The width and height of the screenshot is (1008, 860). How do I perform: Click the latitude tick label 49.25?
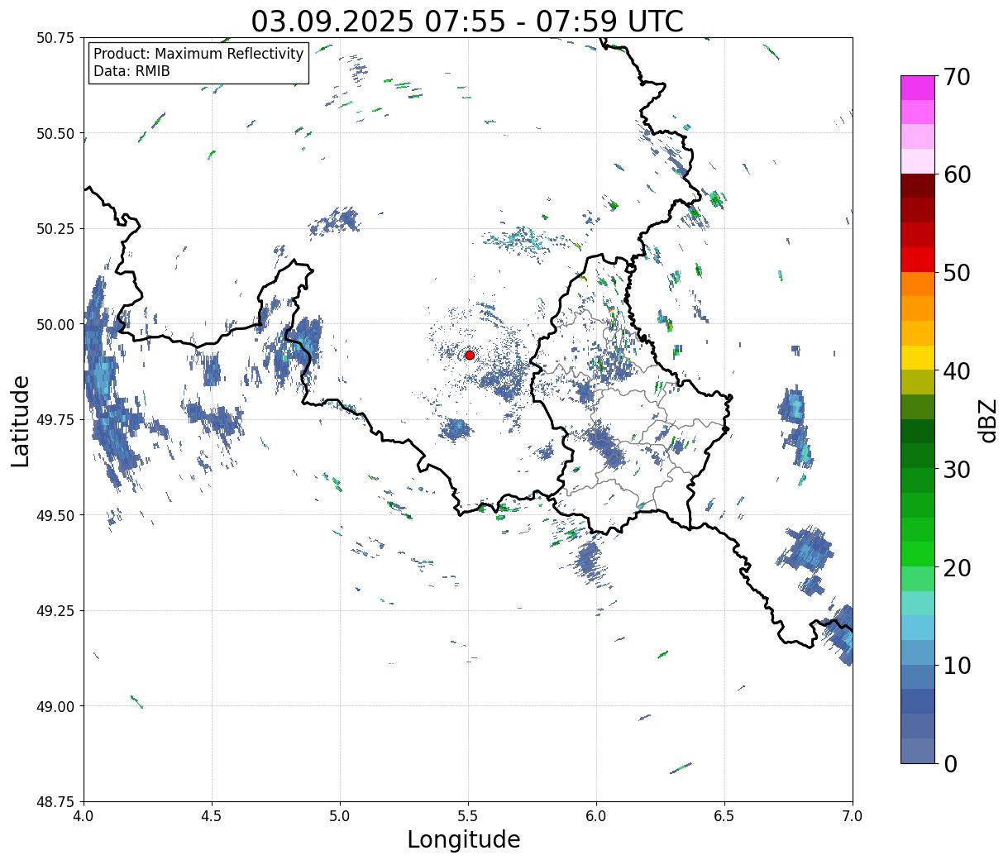(55, 610)
